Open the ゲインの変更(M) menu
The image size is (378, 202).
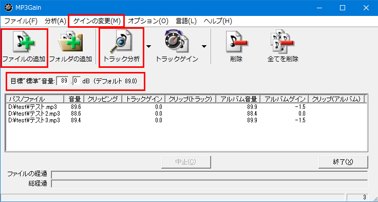tap(97, 21)
